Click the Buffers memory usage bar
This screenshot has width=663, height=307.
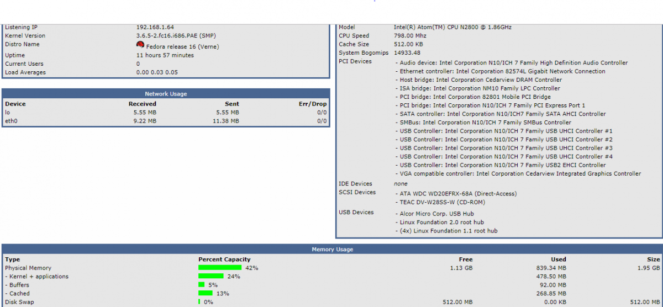click(x=202, y=285)
